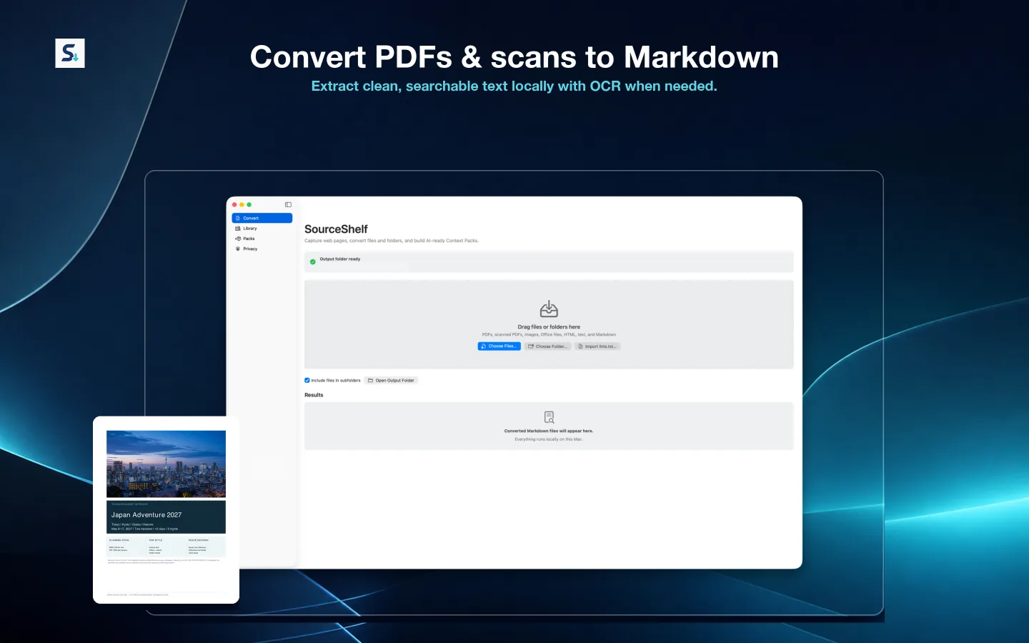Click the 'Output folder ready' status text
Viewport: 1029px width, 643px height.
click(x=340, y=259)
